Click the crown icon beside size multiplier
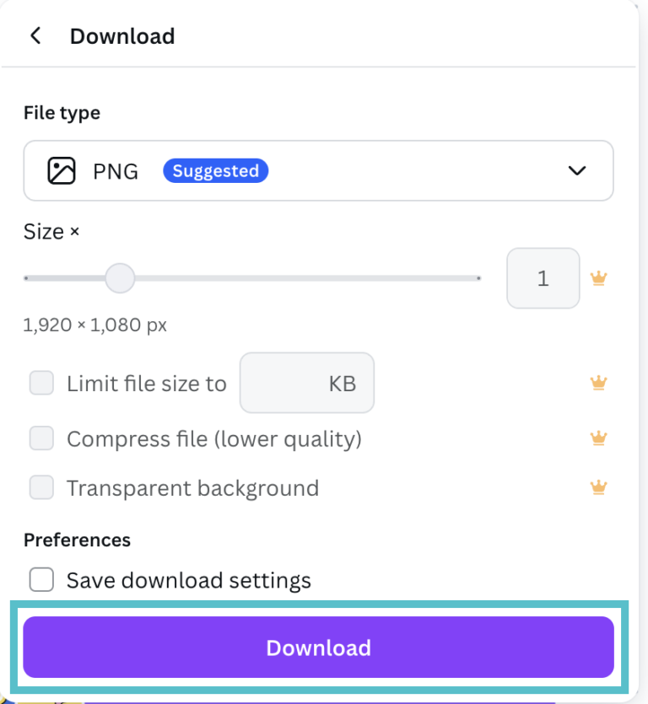Image resolution: width=648 pixels, height=704 pixels. (599, 278)
